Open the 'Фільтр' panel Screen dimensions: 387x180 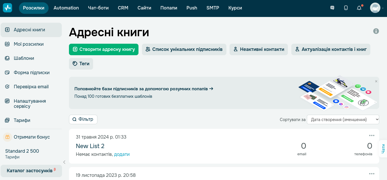tap(83, 119)
